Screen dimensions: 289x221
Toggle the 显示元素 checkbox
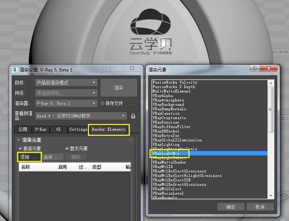tap(67, 148)
